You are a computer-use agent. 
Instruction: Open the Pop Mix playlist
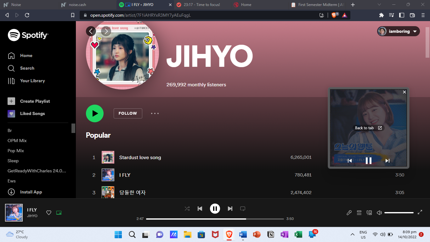(x=16, y=151)
